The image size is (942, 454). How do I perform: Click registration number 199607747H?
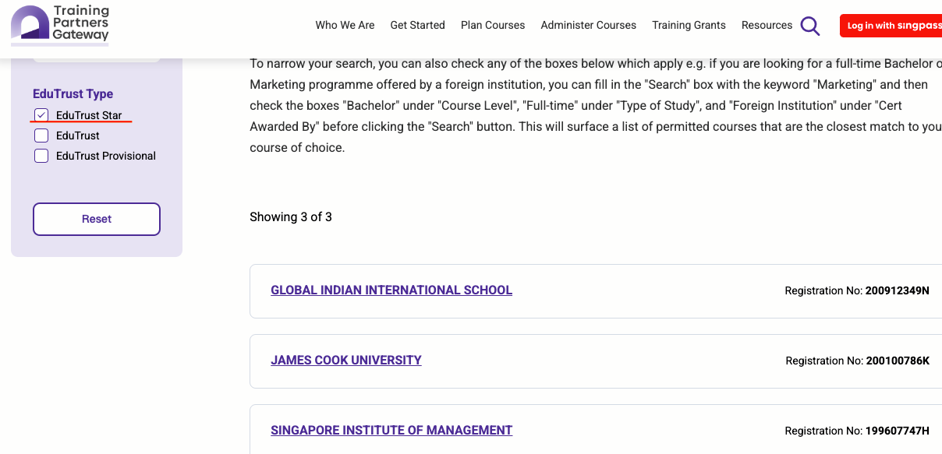(897, 431)
